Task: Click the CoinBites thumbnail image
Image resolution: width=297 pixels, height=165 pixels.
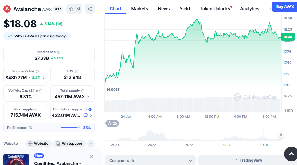Action: [x=16, y=159]
